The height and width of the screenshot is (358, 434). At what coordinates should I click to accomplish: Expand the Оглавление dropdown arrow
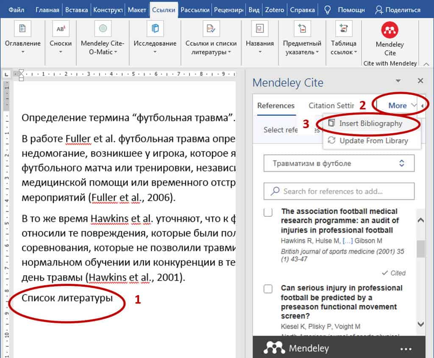click(x=23, y=52)
